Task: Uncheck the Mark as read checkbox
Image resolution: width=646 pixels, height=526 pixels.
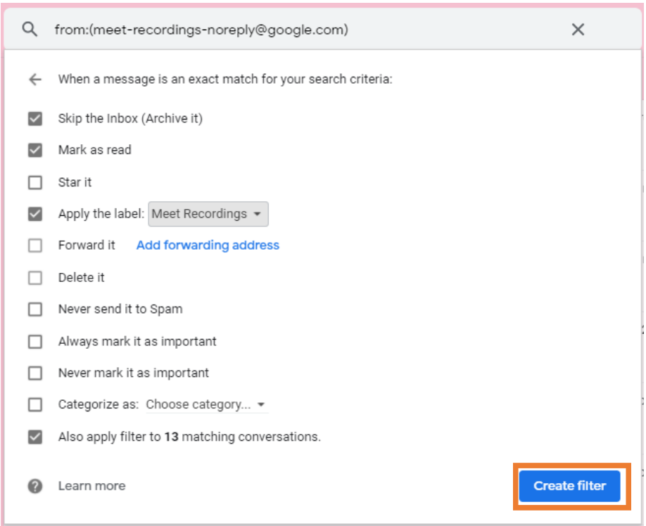Action: pyautogui.click(x=35, y=150)
